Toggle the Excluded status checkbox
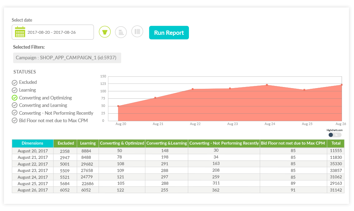Image resolution: width=354 pixels, height=211 pixels. [x=15, y=82]
